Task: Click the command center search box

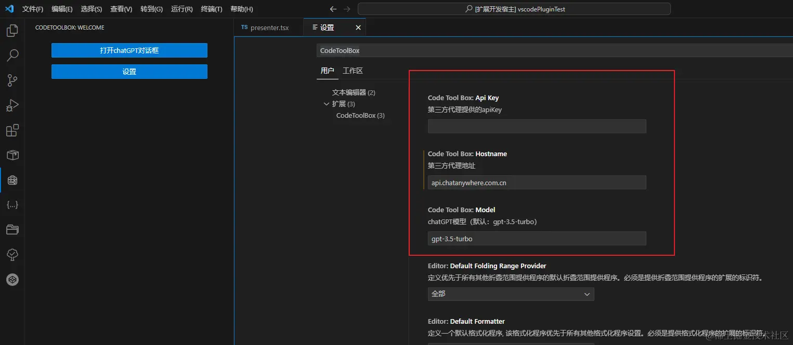Action: point(514,9)
